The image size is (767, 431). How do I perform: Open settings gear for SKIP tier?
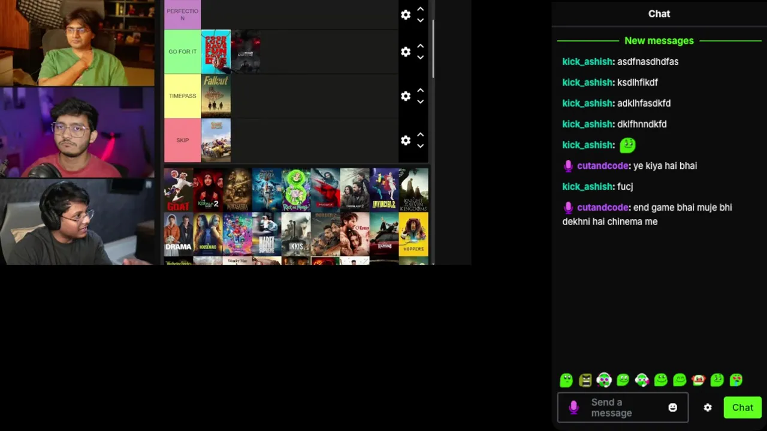click(406, 140)
